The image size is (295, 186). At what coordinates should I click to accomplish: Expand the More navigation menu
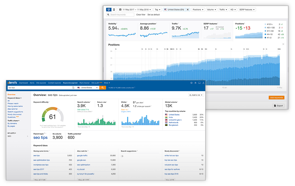107,83
